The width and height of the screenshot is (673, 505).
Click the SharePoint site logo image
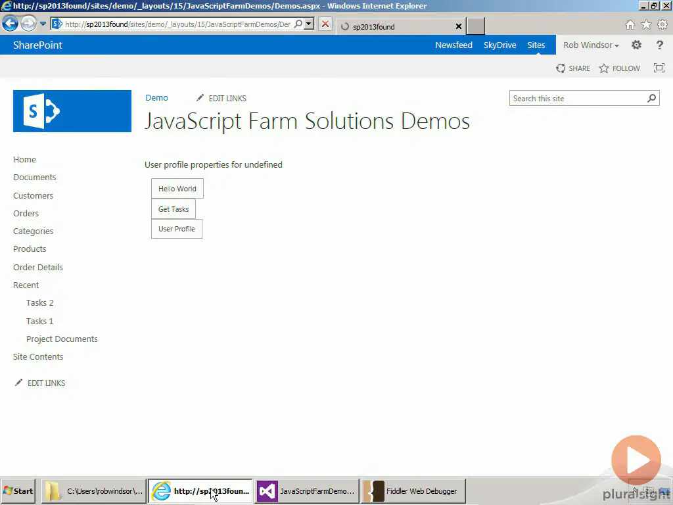pos(72,110)
